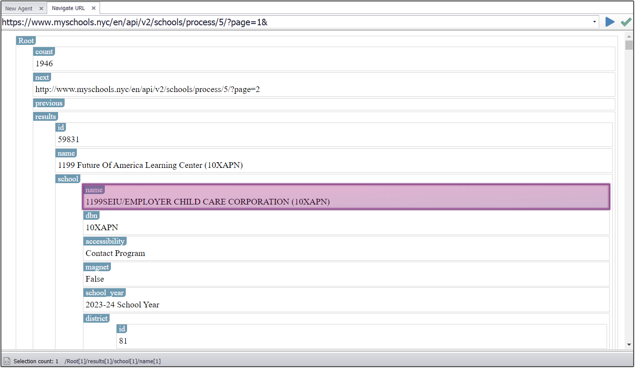
Task: Click the scrollbar down arrow
Action: click(629, 344)
